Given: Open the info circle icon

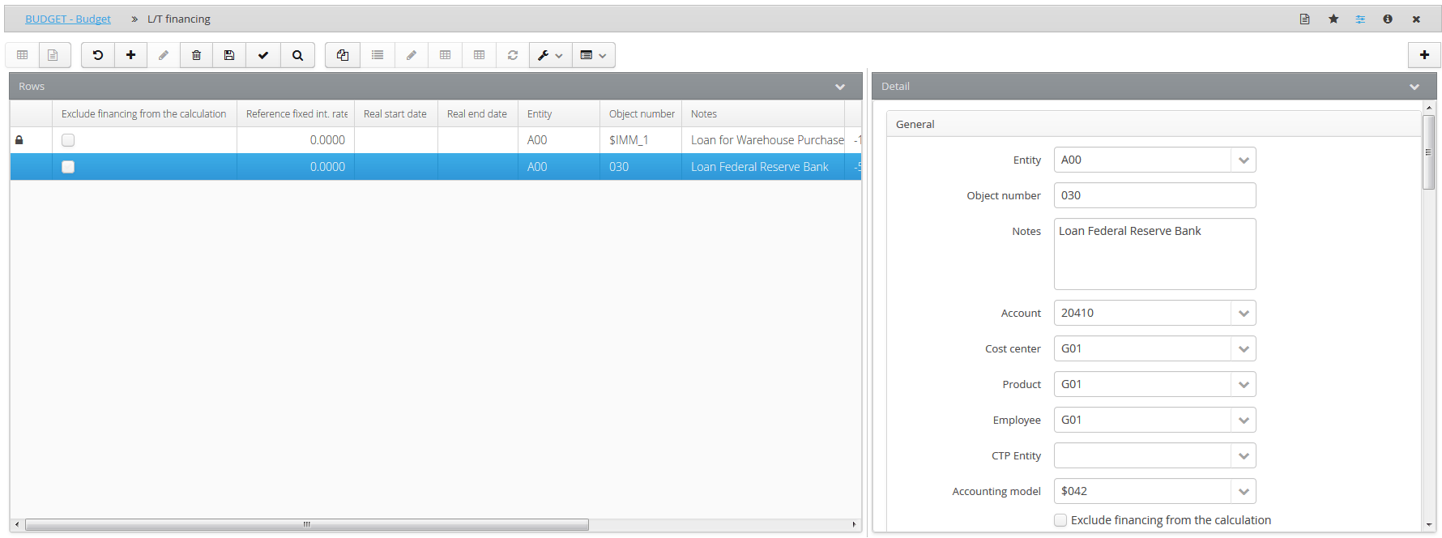Looking at the screenshot, I should 1388,19.
